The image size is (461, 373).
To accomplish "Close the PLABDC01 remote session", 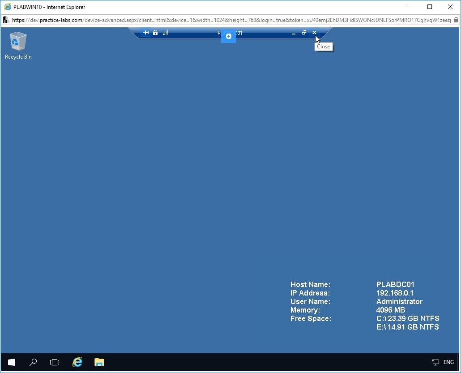I will click(x=314, y=33).
